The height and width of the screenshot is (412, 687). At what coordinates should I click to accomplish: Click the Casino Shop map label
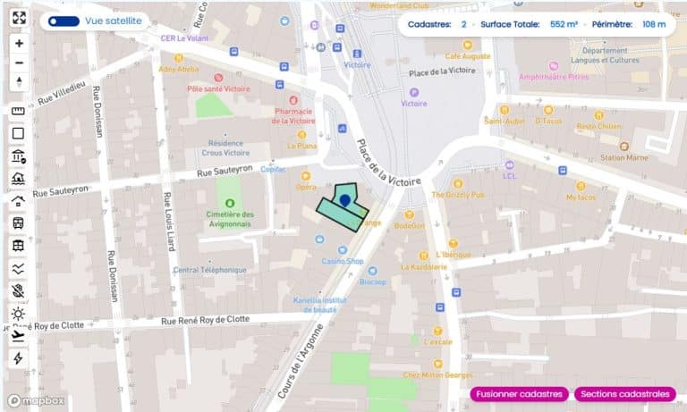pyautogui.click(x=343, y=261)
